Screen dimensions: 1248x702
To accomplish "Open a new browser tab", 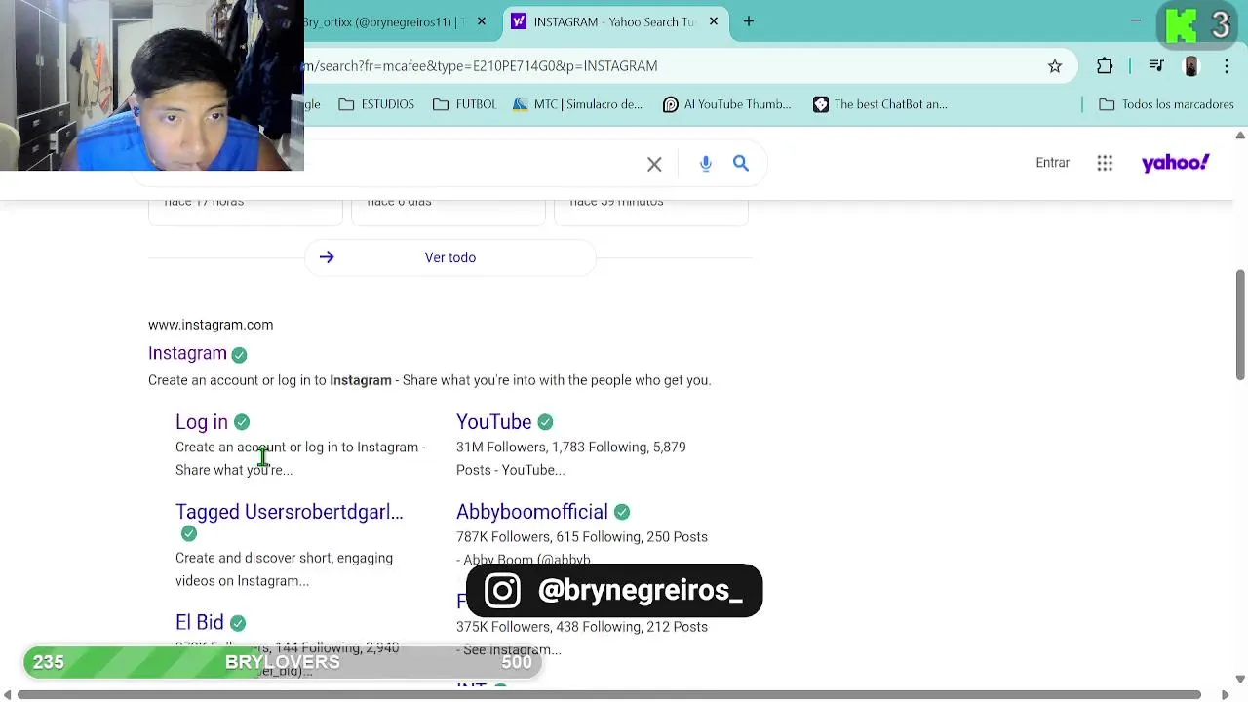I will (749, 21).
